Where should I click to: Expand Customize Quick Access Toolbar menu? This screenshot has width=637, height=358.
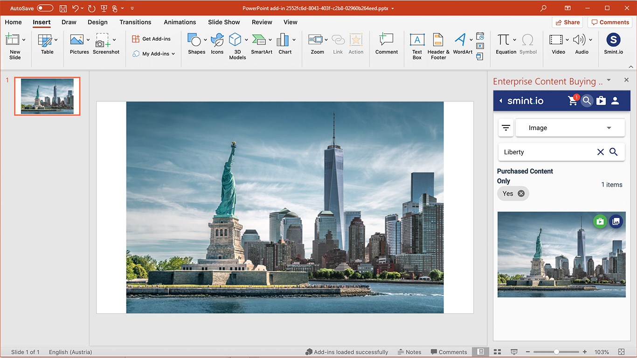pyautogui.click(x=132, y=8)
